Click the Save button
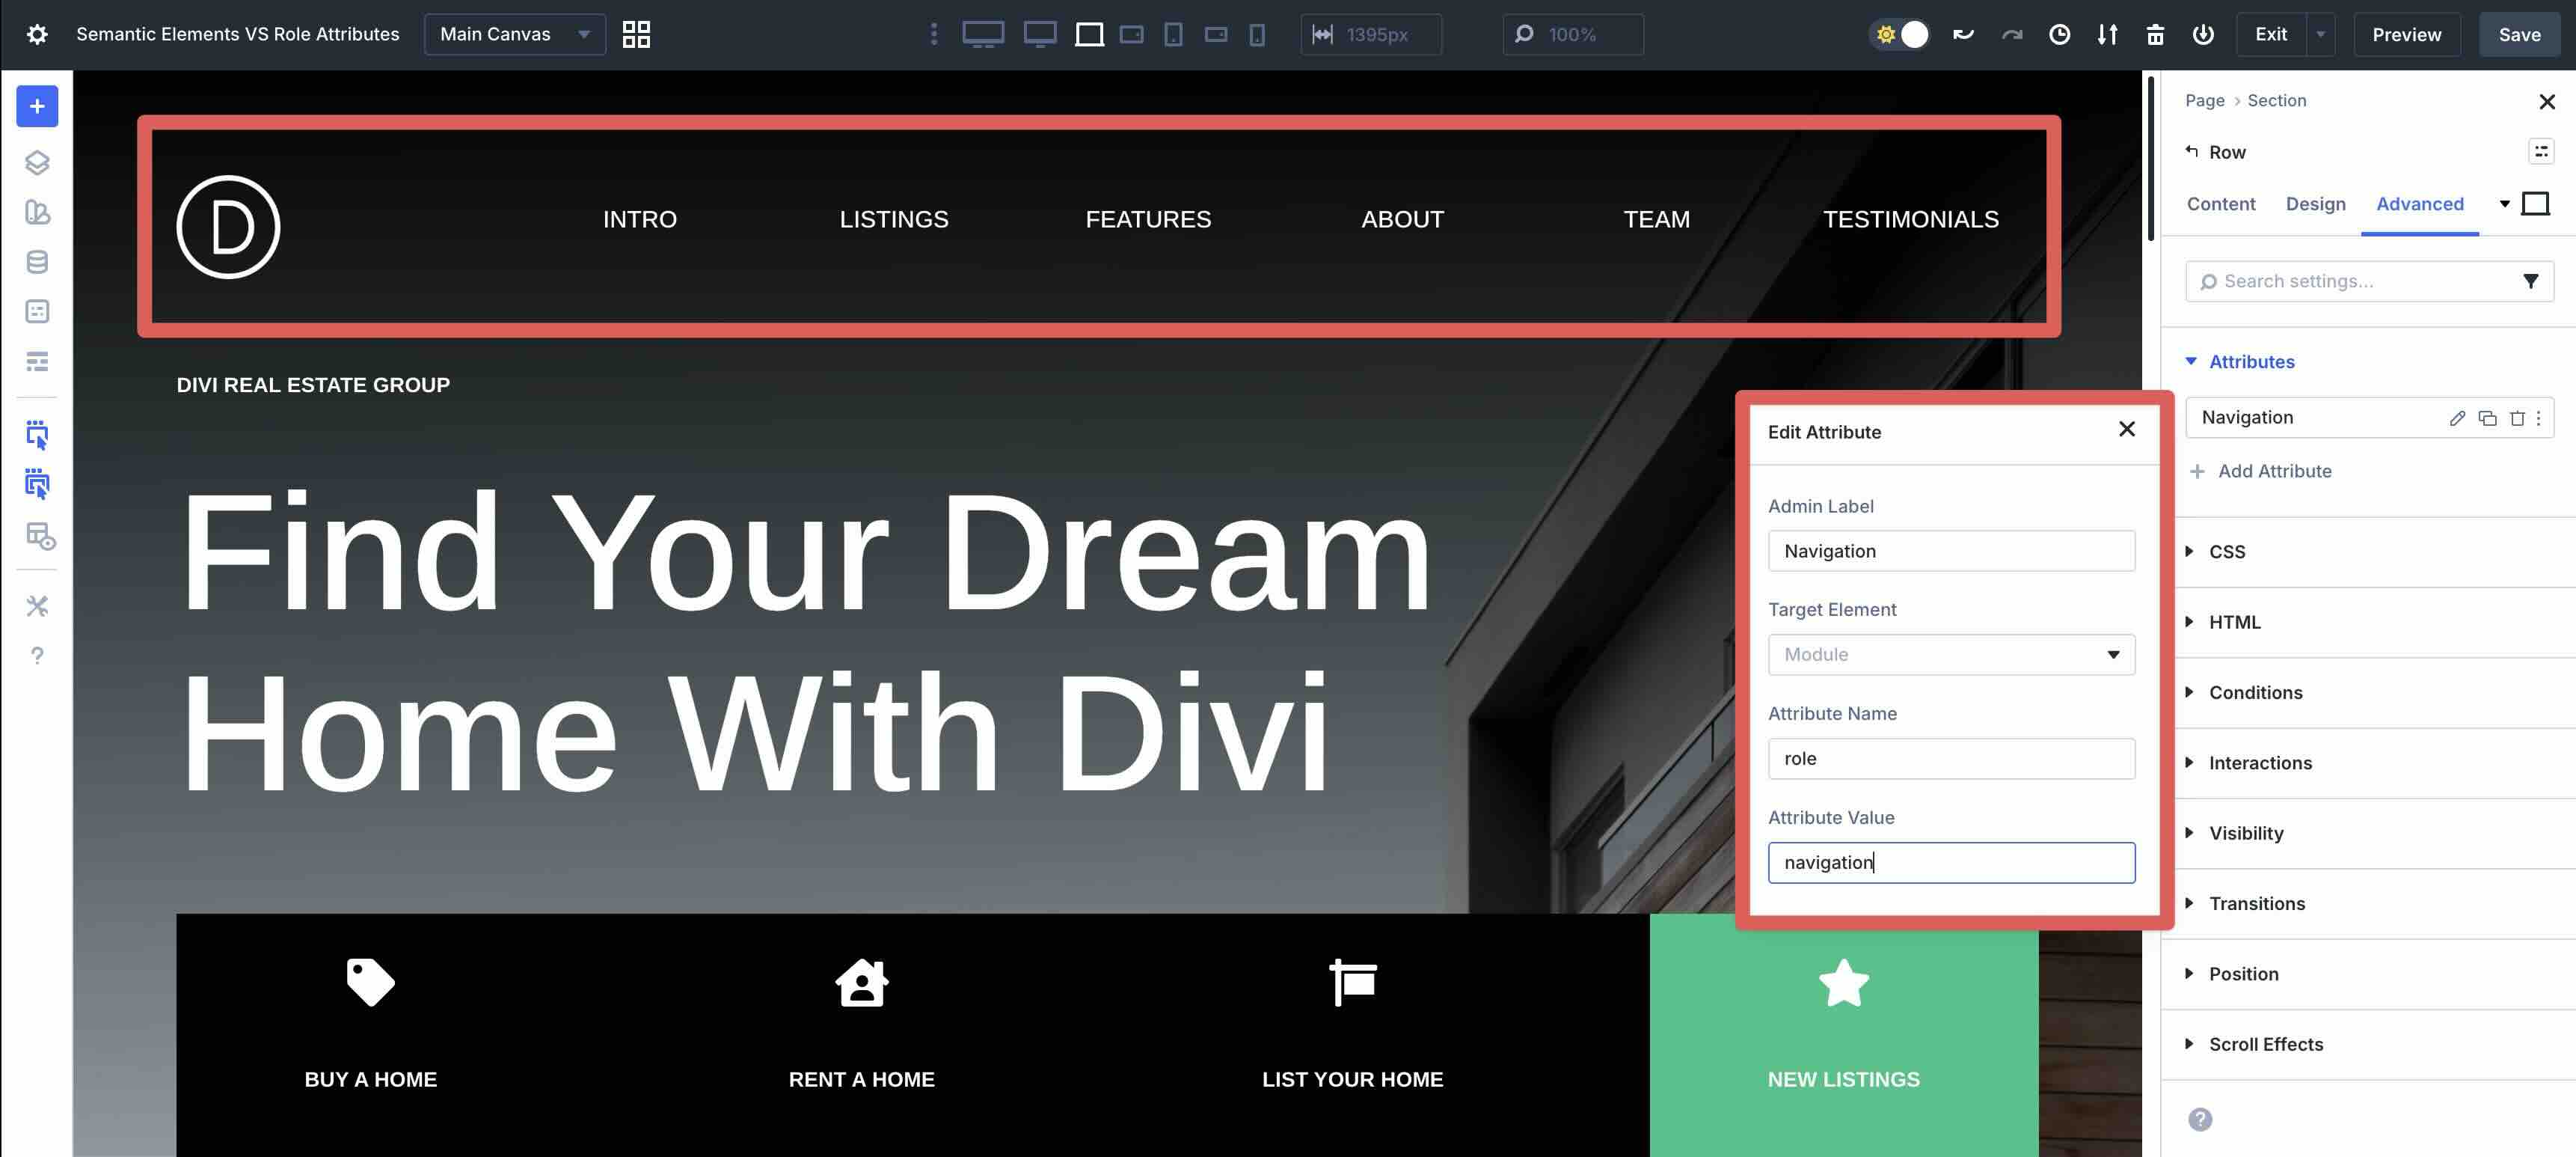Viewport: 2576px width, 1157px height. pyautogui.click(x=2518, y=34)
